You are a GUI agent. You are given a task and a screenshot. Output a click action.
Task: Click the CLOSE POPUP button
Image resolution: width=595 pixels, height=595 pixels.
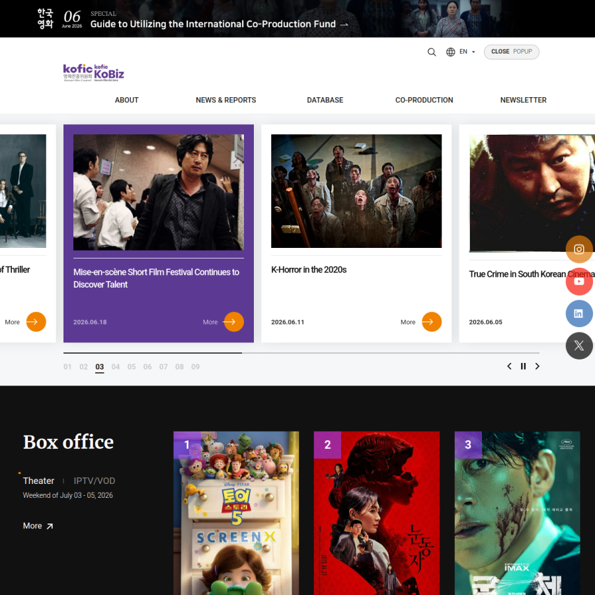[511, 52]
